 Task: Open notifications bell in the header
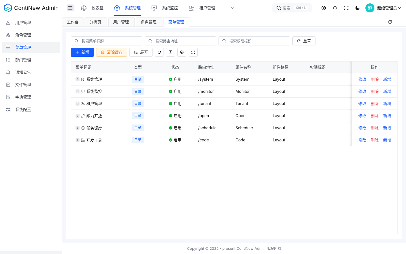335,8
